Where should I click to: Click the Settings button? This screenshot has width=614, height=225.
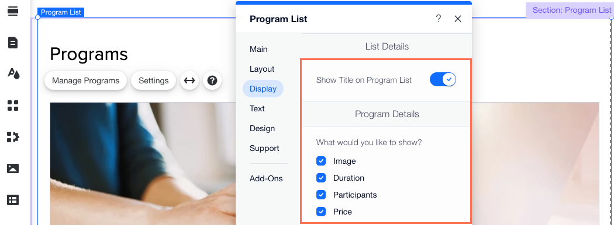coord(153,80)
